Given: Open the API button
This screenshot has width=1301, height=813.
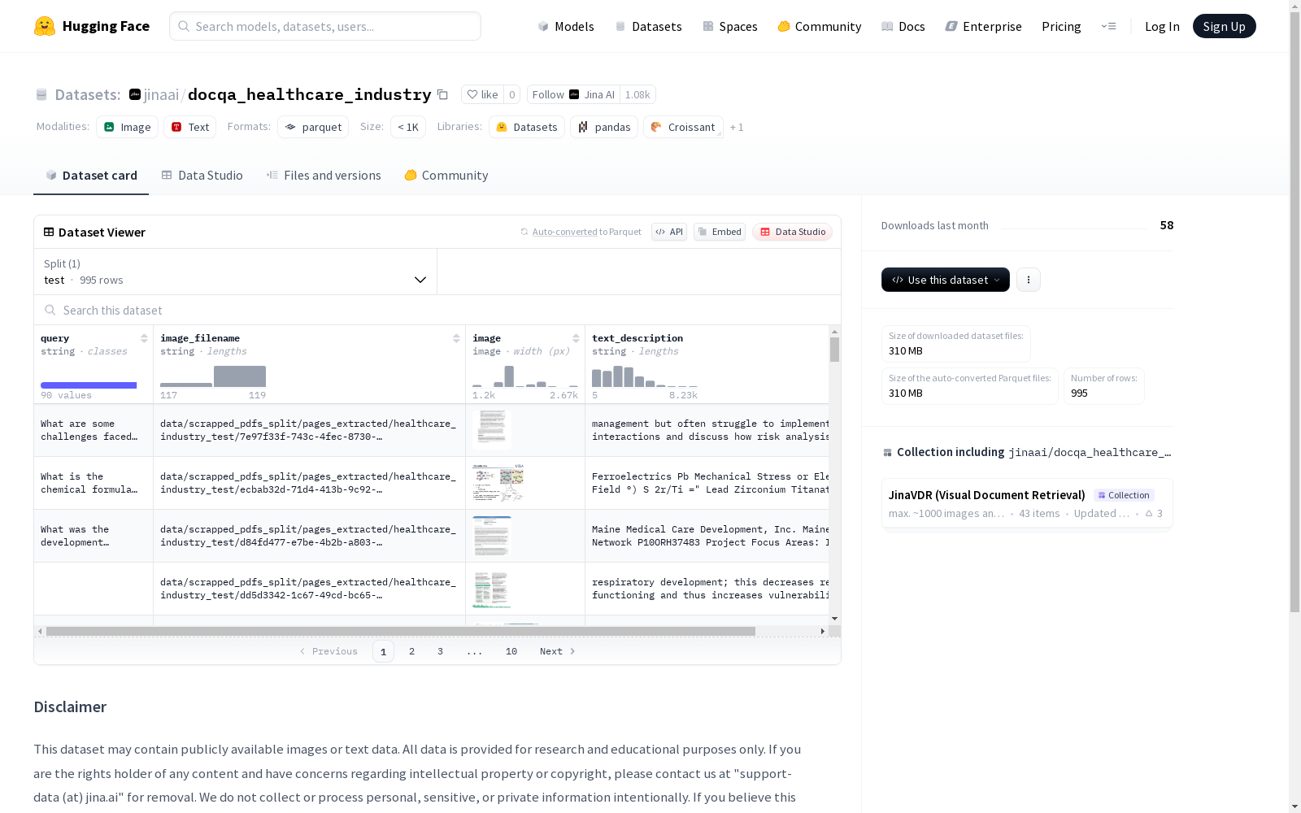Looking at the screenshot, I should pyautogui.click(x=669, y=232).
